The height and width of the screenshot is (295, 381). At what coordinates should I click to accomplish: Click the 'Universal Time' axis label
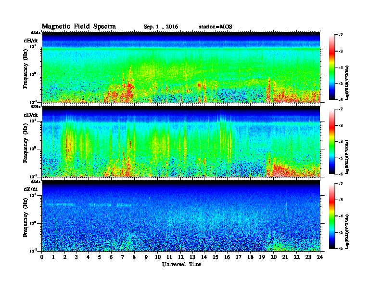[x=181, y=264]
